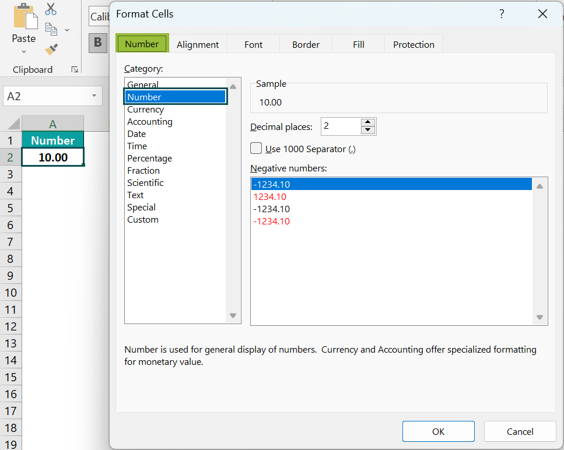Select the Currency category
Image resolution: width=564 pixels, height=450 pixels.
point(176,109)
